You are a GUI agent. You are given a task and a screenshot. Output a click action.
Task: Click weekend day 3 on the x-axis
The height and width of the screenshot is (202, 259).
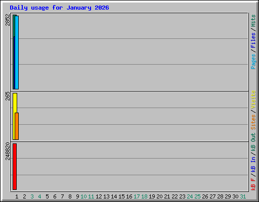pyautogui.click(x=32, y=196)
